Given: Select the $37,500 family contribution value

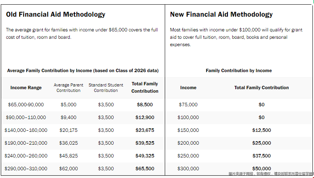Looking at the screenshot, I should click(x=262, y=156).
